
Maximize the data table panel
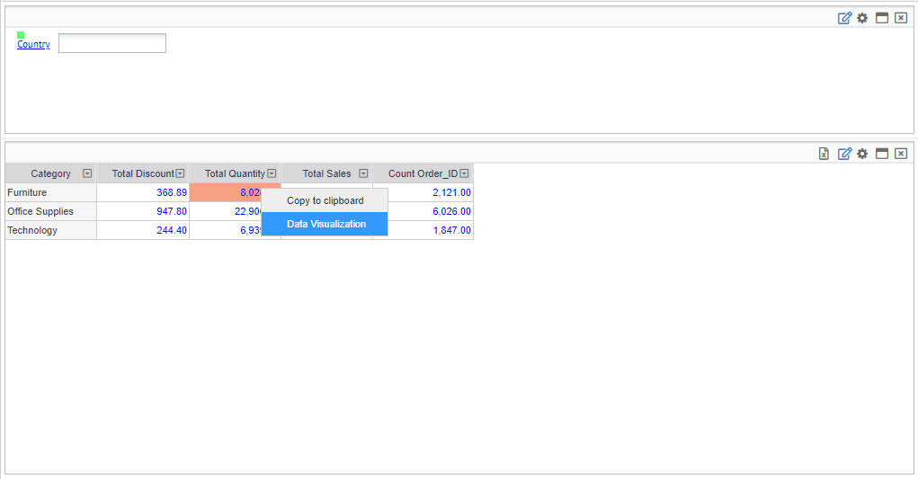click(882, 154)
